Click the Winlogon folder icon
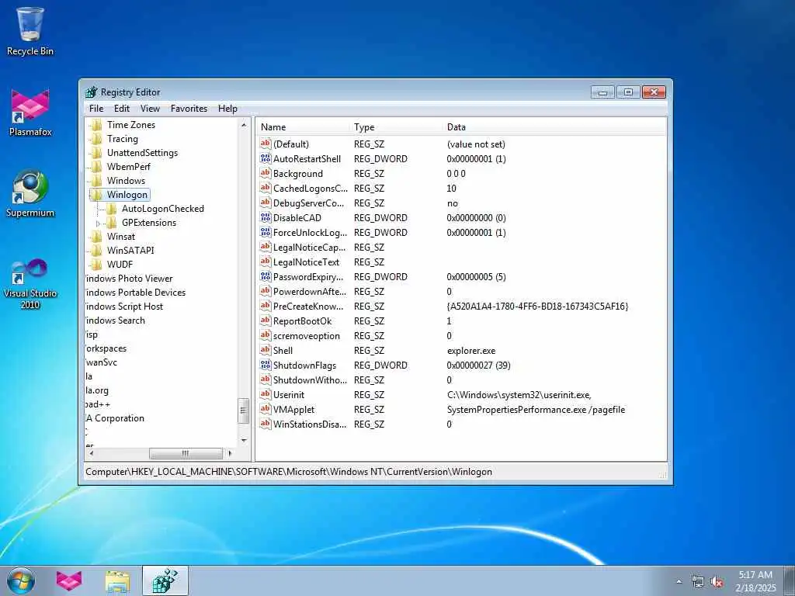This screenshot has height=596, width=795. [x=96, y=195]
